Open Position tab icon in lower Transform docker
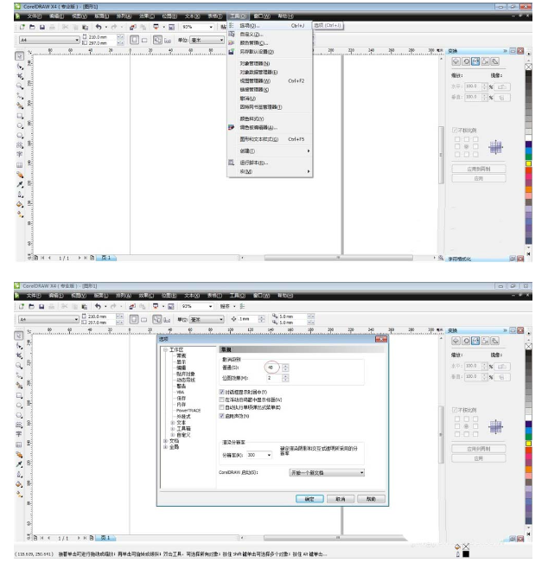Image resolution: width=548 pixels, height=569 pixels. pos(456,341)
